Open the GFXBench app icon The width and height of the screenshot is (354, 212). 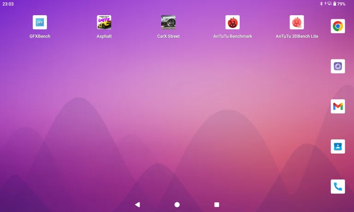(x=40, y=22)
